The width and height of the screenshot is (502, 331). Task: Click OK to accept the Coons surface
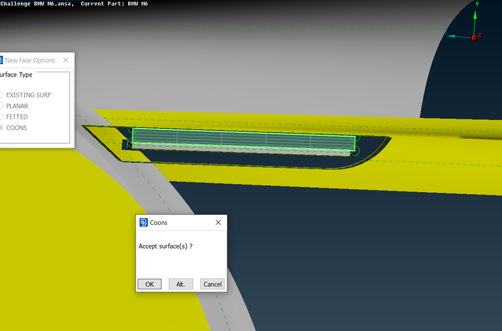point(149,284)
